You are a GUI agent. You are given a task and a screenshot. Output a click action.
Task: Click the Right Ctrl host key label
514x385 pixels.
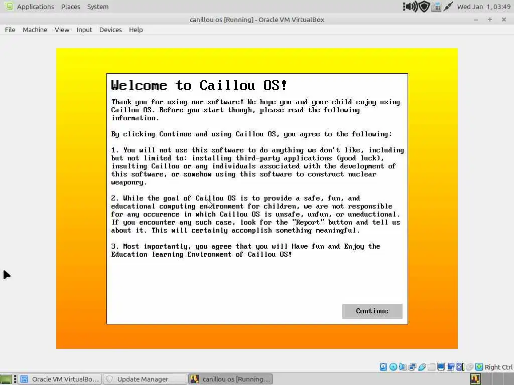498,367
